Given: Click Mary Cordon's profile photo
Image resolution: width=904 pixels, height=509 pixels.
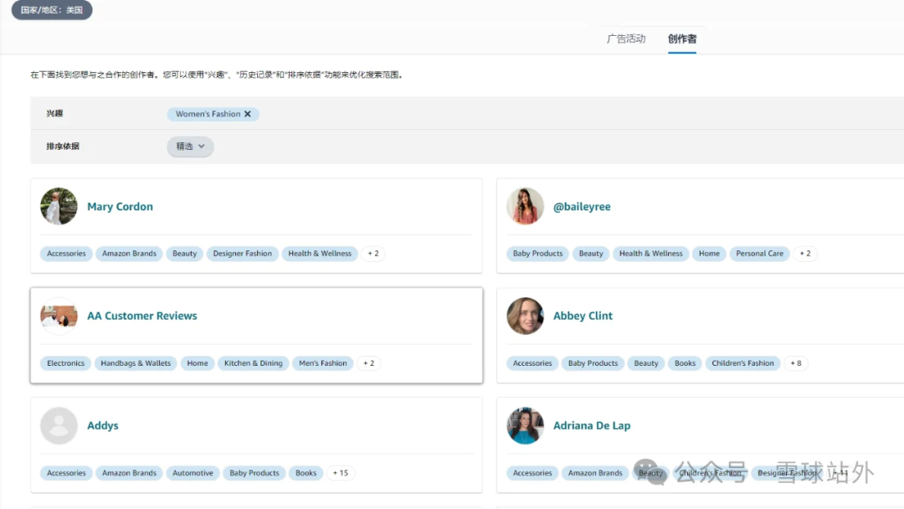Looking at the screenshot, I should coord(59,207).
